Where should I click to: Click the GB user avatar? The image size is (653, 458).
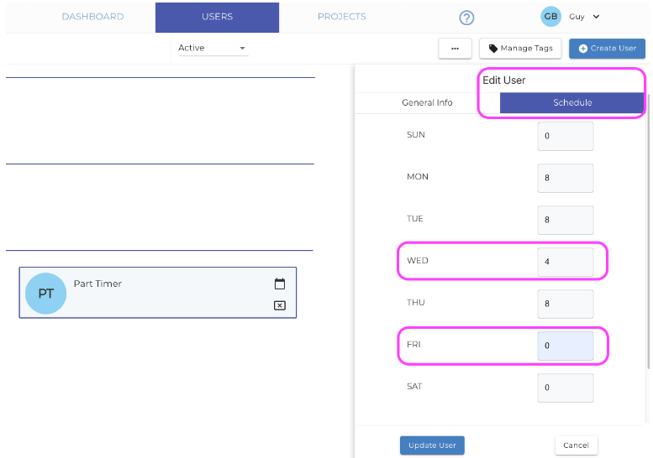550,17
